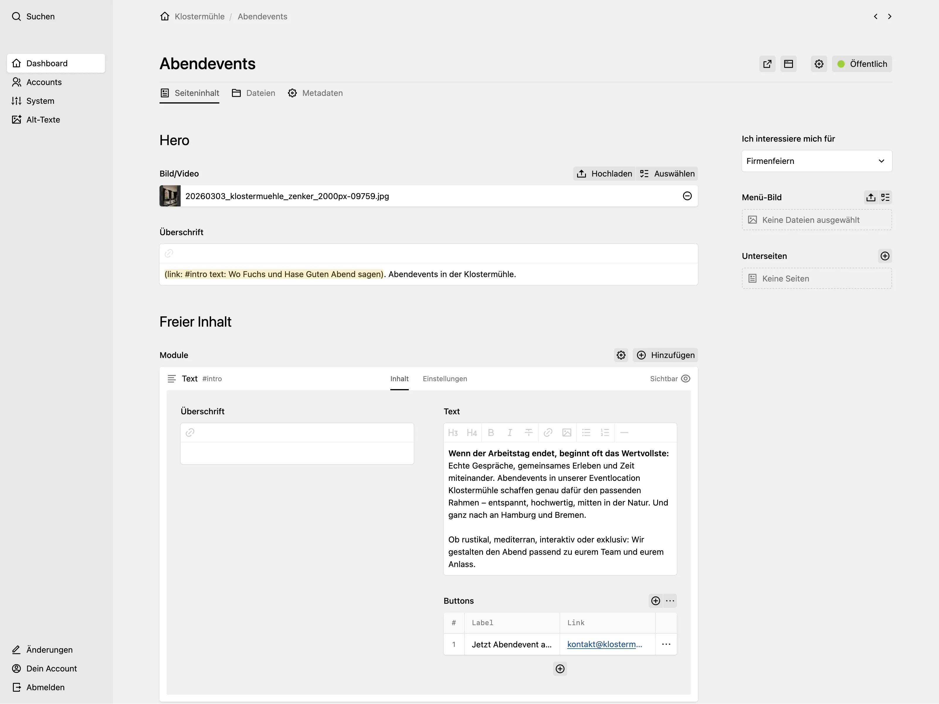The width and height of the screenshot is (939, 704).
Task: Open the Dashboard sidebar item
Action: coord(56,63)
